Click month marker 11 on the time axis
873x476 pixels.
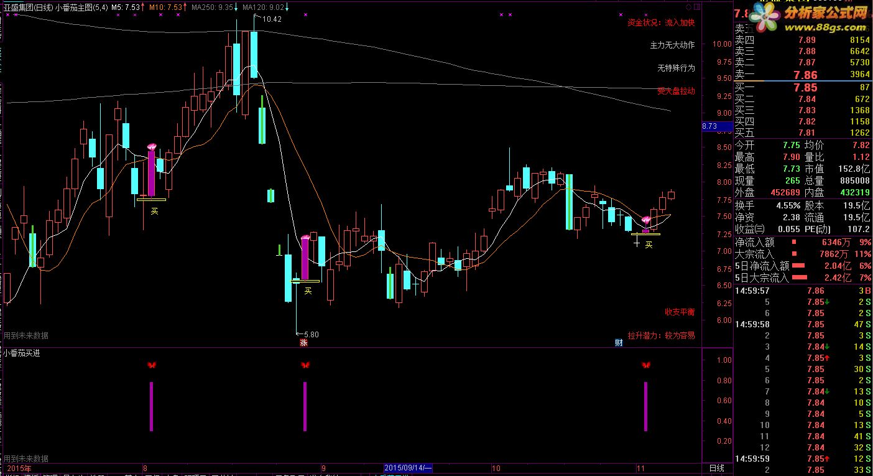coord(641,468)
